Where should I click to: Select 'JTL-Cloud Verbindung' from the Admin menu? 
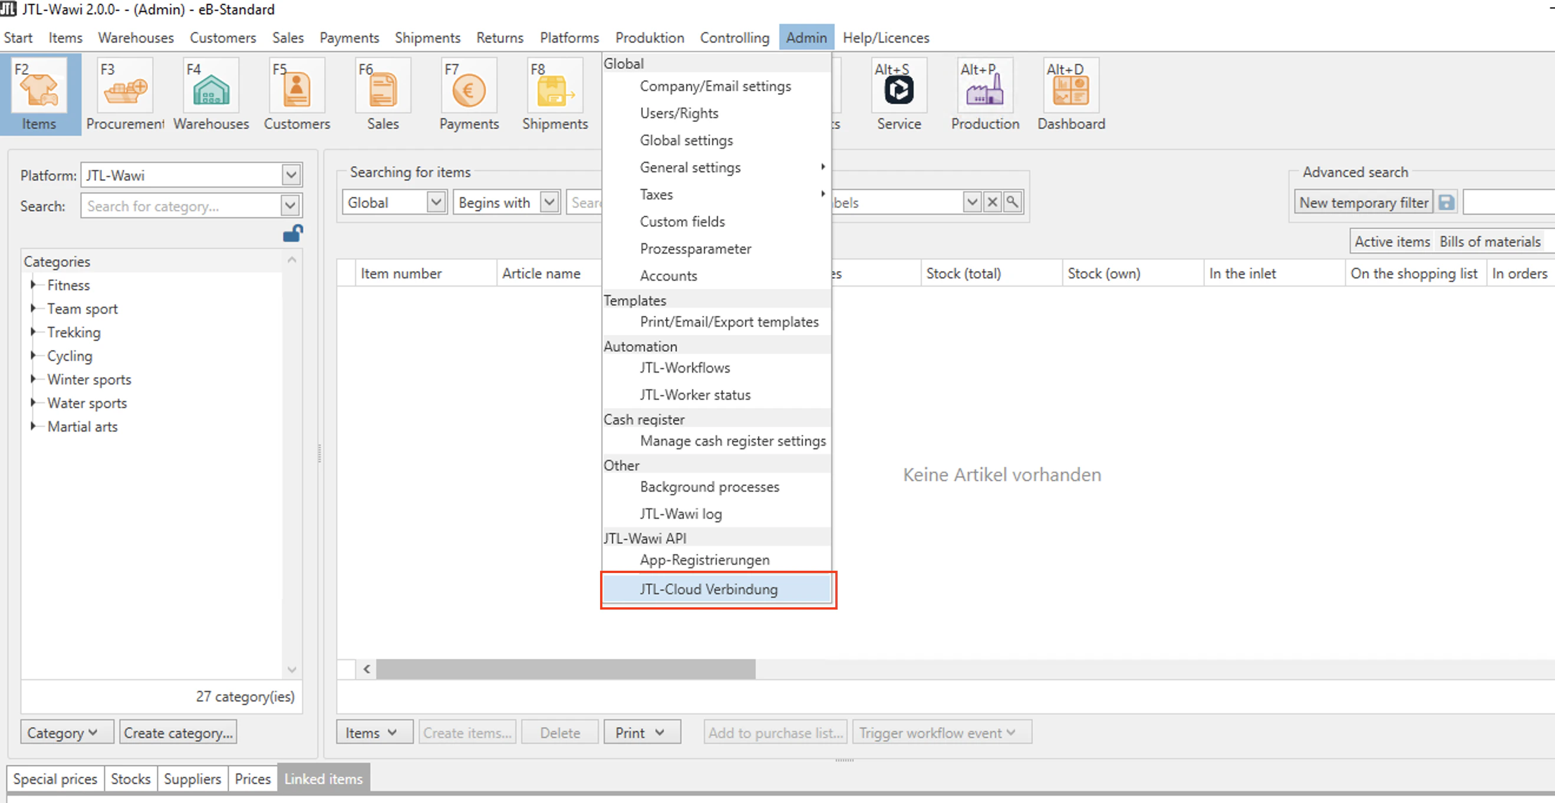click(709, 589)
